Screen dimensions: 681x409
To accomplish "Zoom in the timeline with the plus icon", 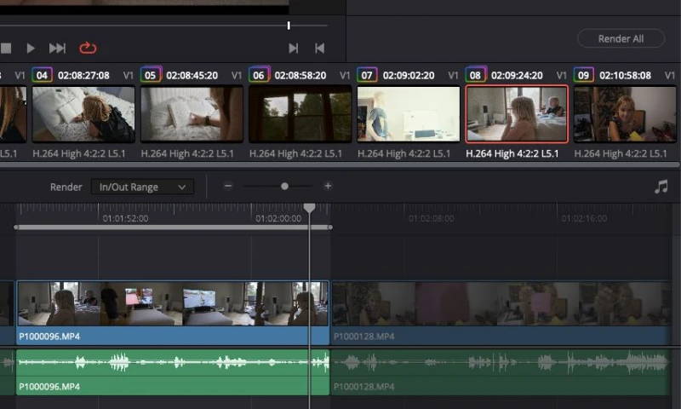I will click(328, 186).
